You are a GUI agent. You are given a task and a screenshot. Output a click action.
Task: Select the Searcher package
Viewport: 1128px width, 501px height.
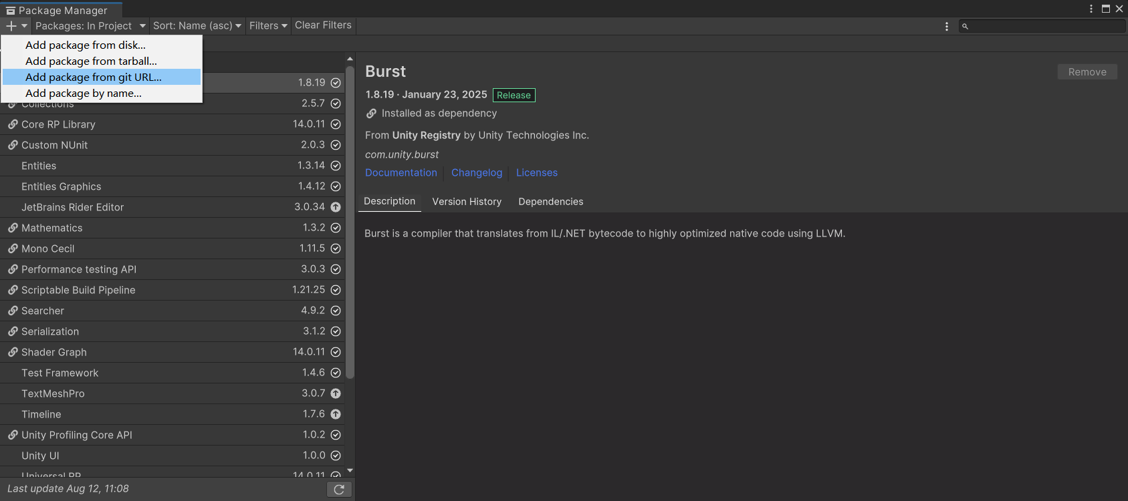(173, 311)
